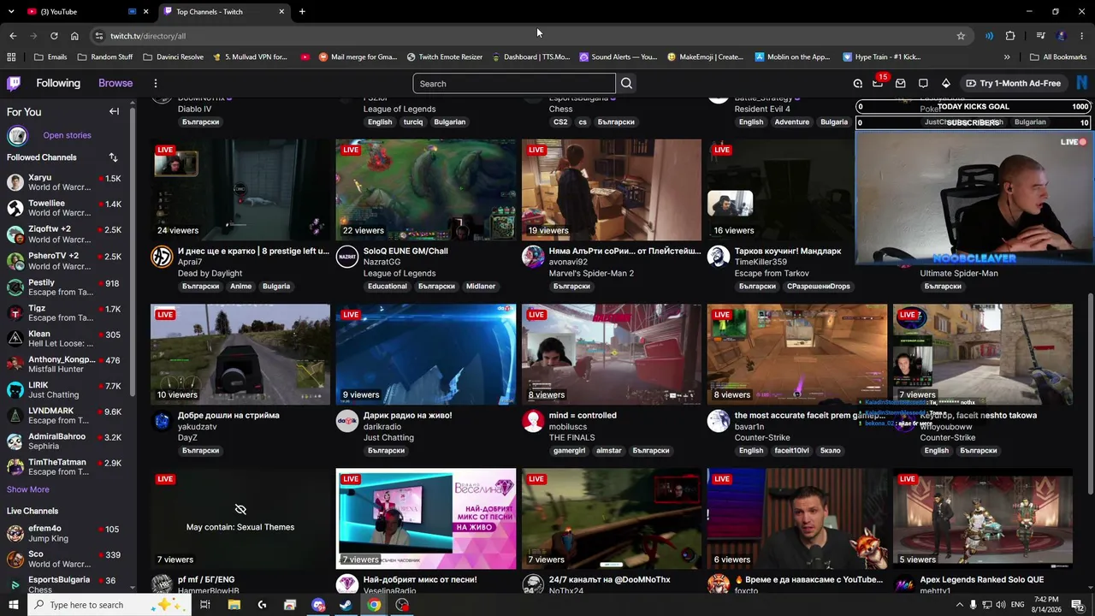Open the Chrome extensions puzzle icon
Screen dimensions: 1095x616
coord(1010,36)
